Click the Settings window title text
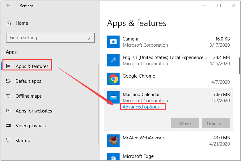 (x=27, y=6)
